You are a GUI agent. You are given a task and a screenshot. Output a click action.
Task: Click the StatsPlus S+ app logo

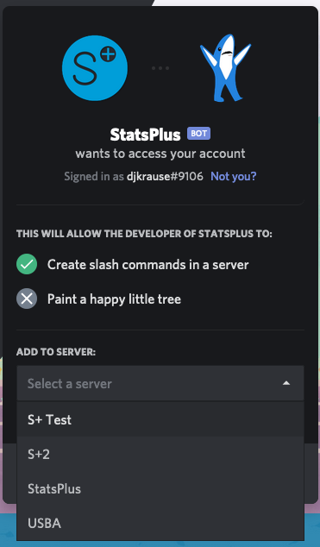coord(95,68)
